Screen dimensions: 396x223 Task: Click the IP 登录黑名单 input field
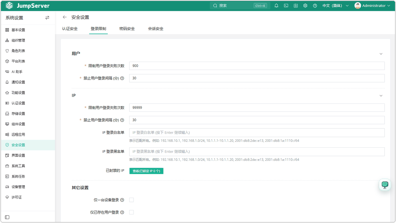[257, 152]
